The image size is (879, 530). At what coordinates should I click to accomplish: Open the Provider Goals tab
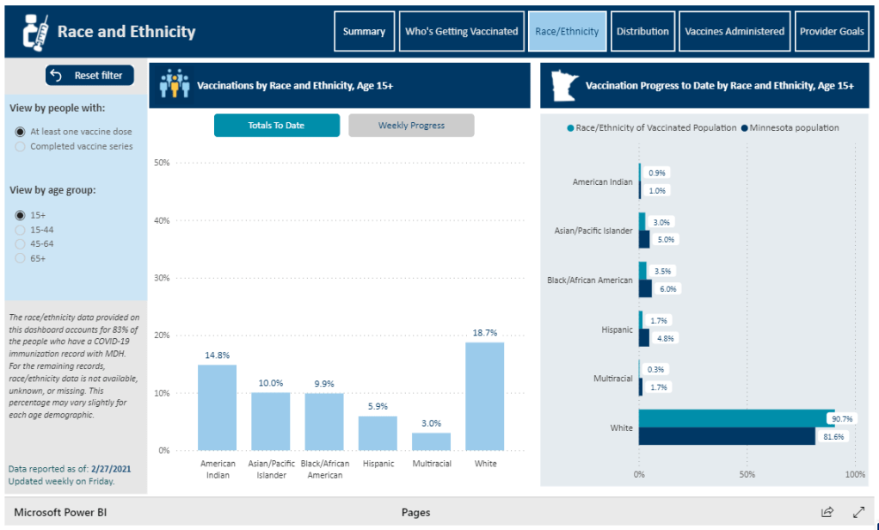[x=831, y=32]
